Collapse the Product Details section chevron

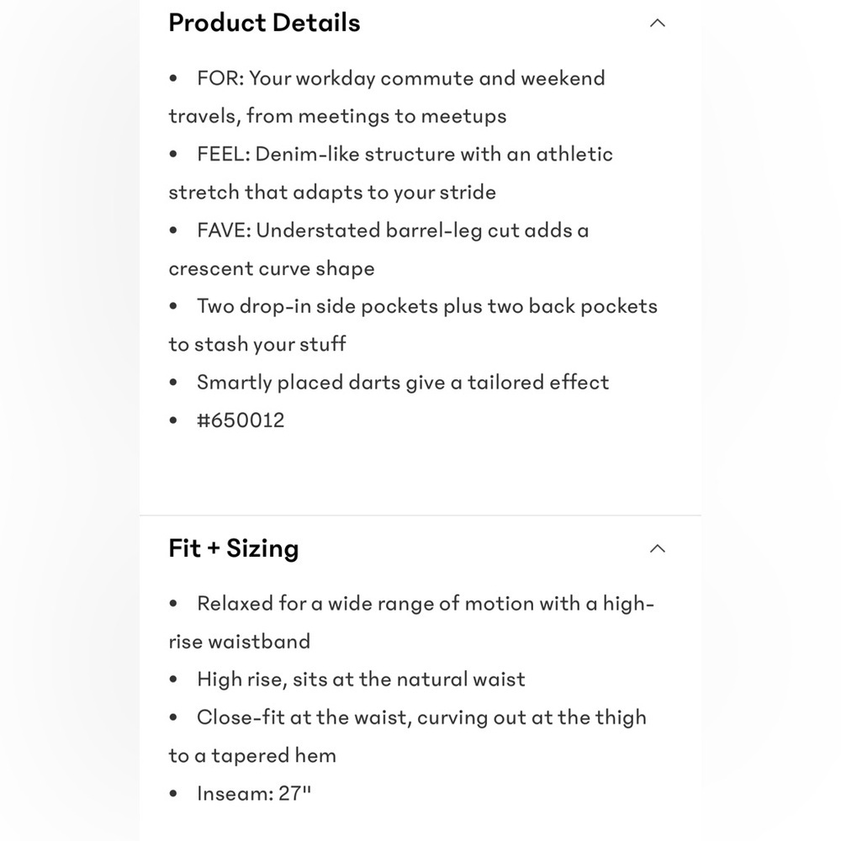657,23
